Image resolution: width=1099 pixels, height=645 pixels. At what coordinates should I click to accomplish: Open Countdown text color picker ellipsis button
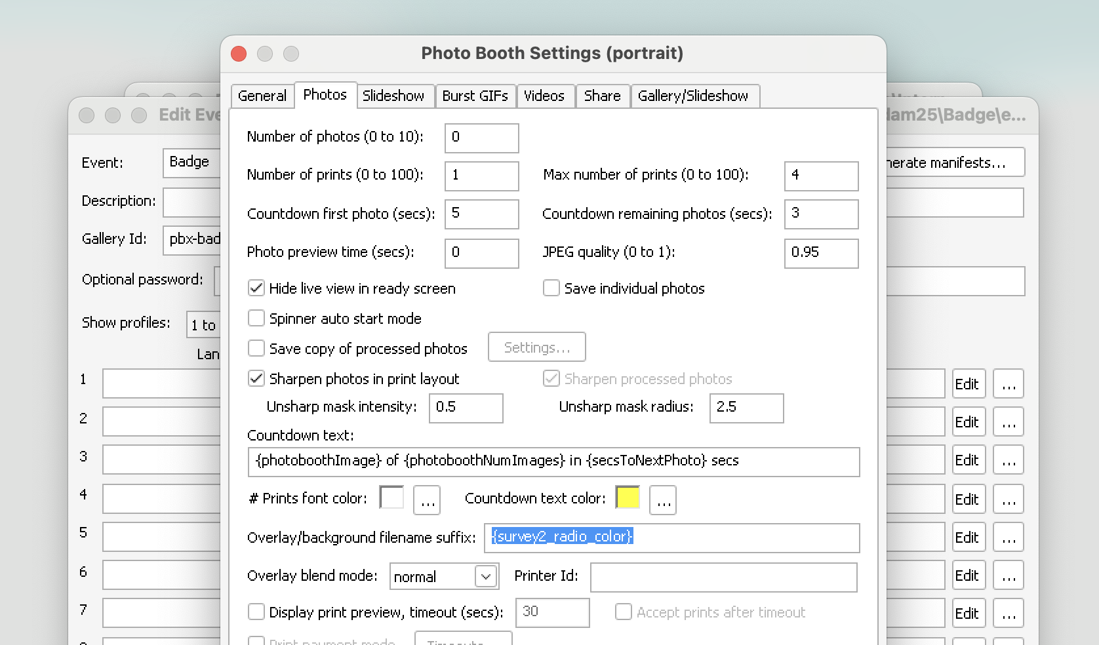663,501
